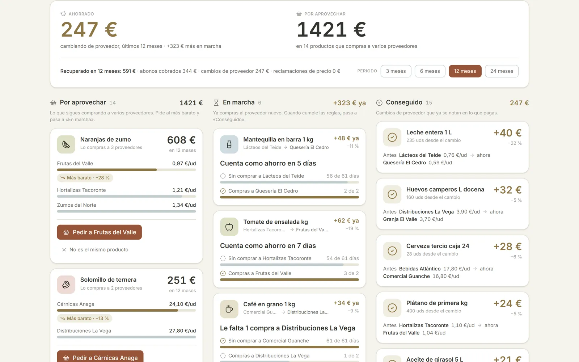Click the basket icon beside POR APROVECHAR header
This screenshot has width=579, height=362.
299,14
